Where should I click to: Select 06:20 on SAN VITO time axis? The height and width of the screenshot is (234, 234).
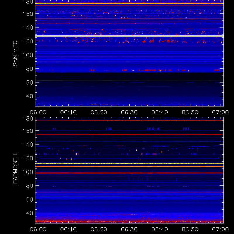(x=99, y=112)
